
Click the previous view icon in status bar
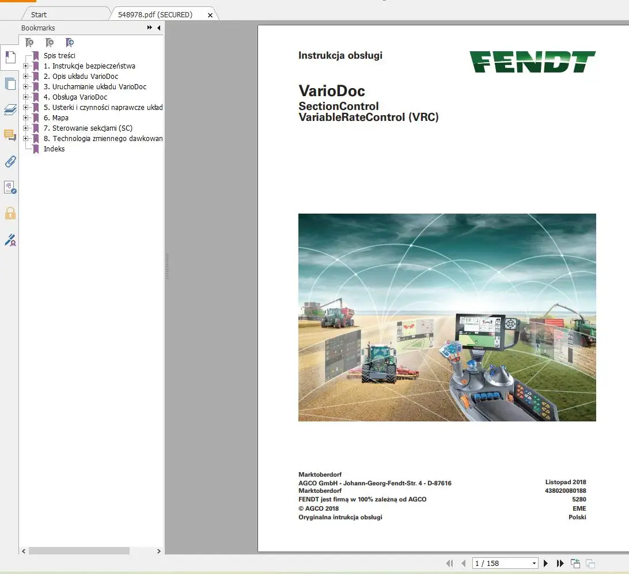(x=575, y=563)
